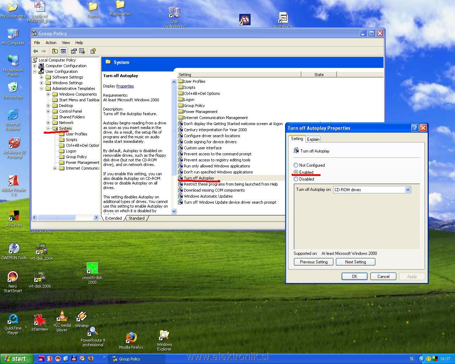Image resolution: width=455 pixels, height=364 pixels.
Task: Click the Export List toolbar icon
Action: (82, 51)
